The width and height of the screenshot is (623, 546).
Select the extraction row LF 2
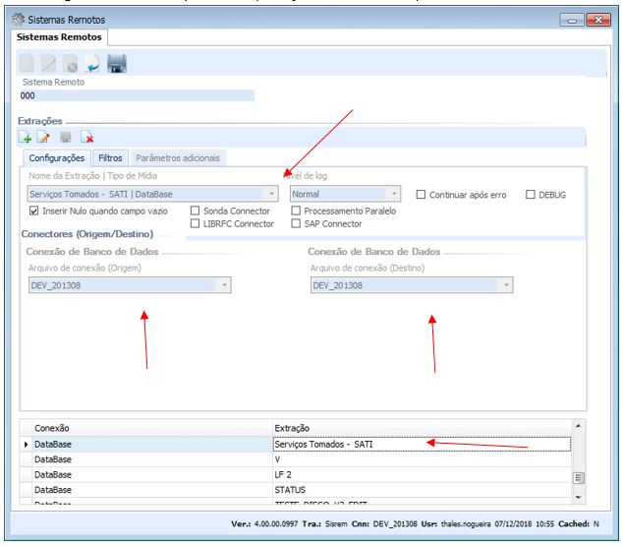(422, 474)
